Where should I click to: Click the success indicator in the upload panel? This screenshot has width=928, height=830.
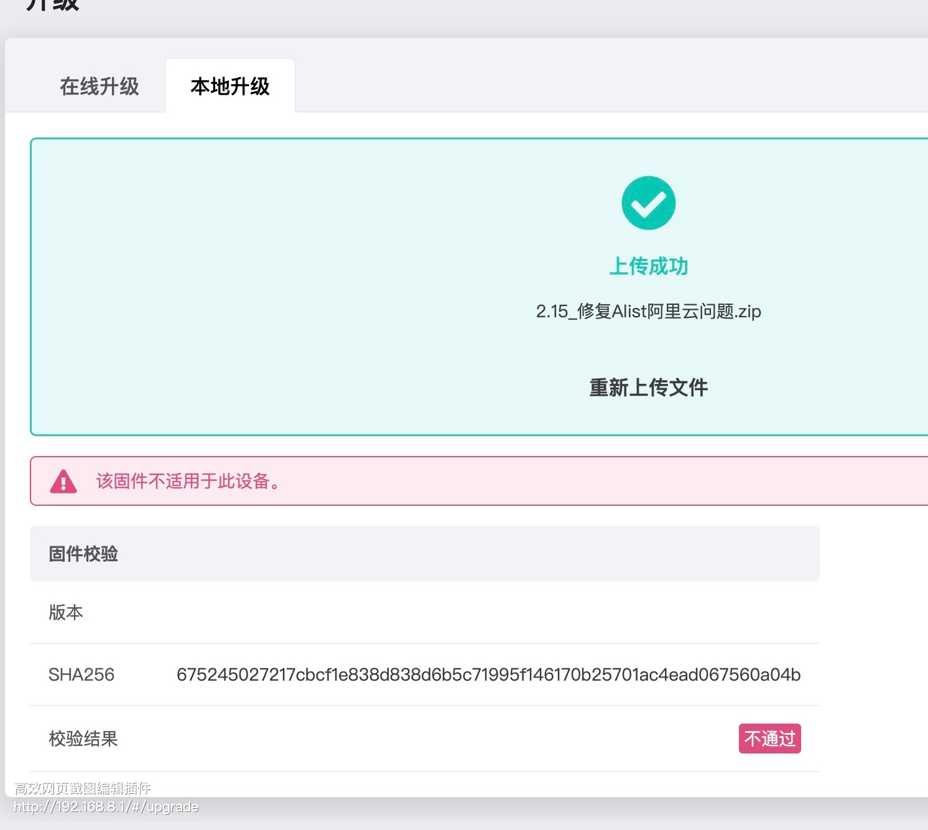point(648,202)
